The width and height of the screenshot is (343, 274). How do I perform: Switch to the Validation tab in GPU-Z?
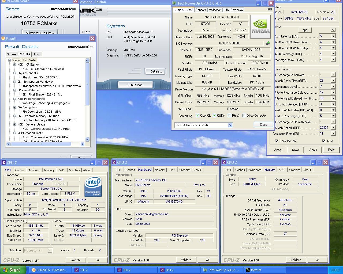pyautogui.click(x=215, y=10)
